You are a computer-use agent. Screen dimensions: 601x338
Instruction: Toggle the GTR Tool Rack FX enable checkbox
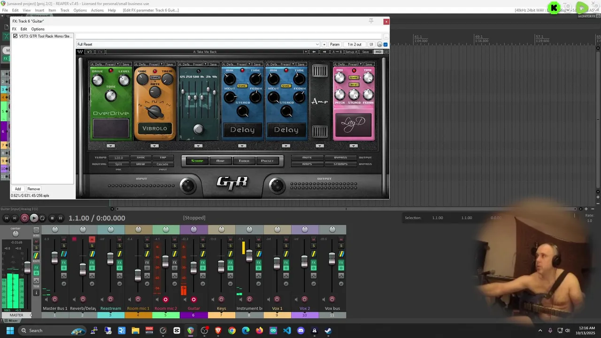[15, 36]
